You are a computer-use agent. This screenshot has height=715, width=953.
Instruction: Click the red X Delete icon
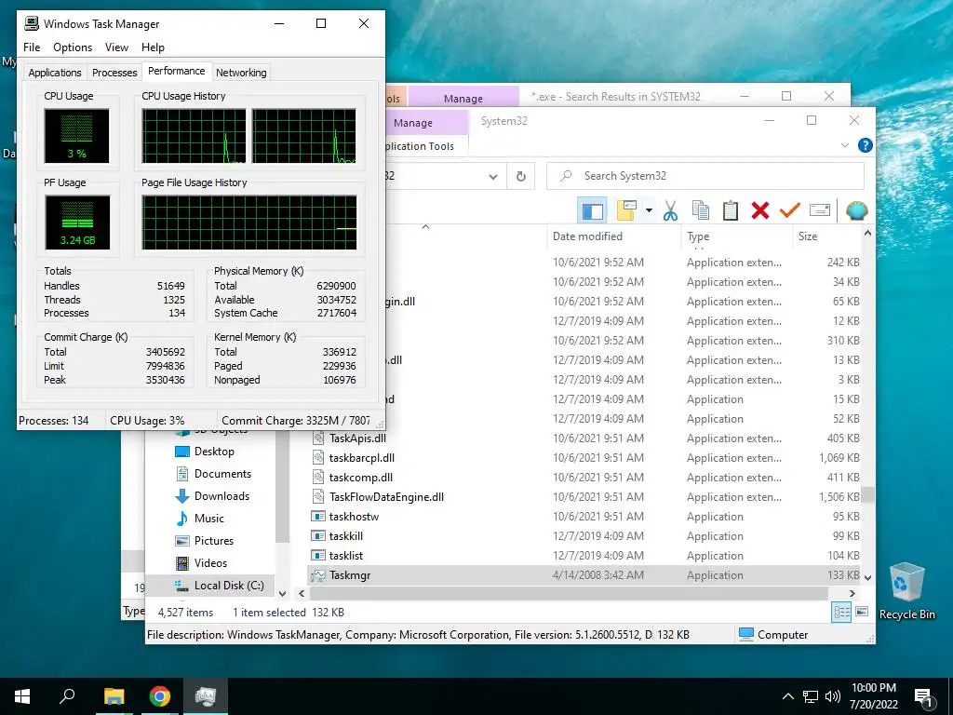pyautogui.click(x=759, y=210)
